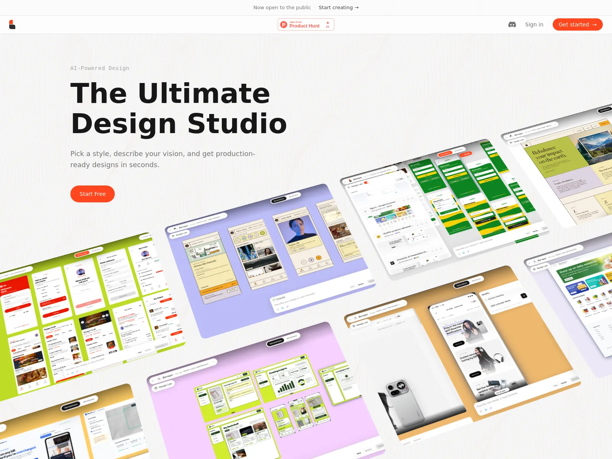
Task: Click 'Now open to the public' banner text
Action: click(282, 7)
